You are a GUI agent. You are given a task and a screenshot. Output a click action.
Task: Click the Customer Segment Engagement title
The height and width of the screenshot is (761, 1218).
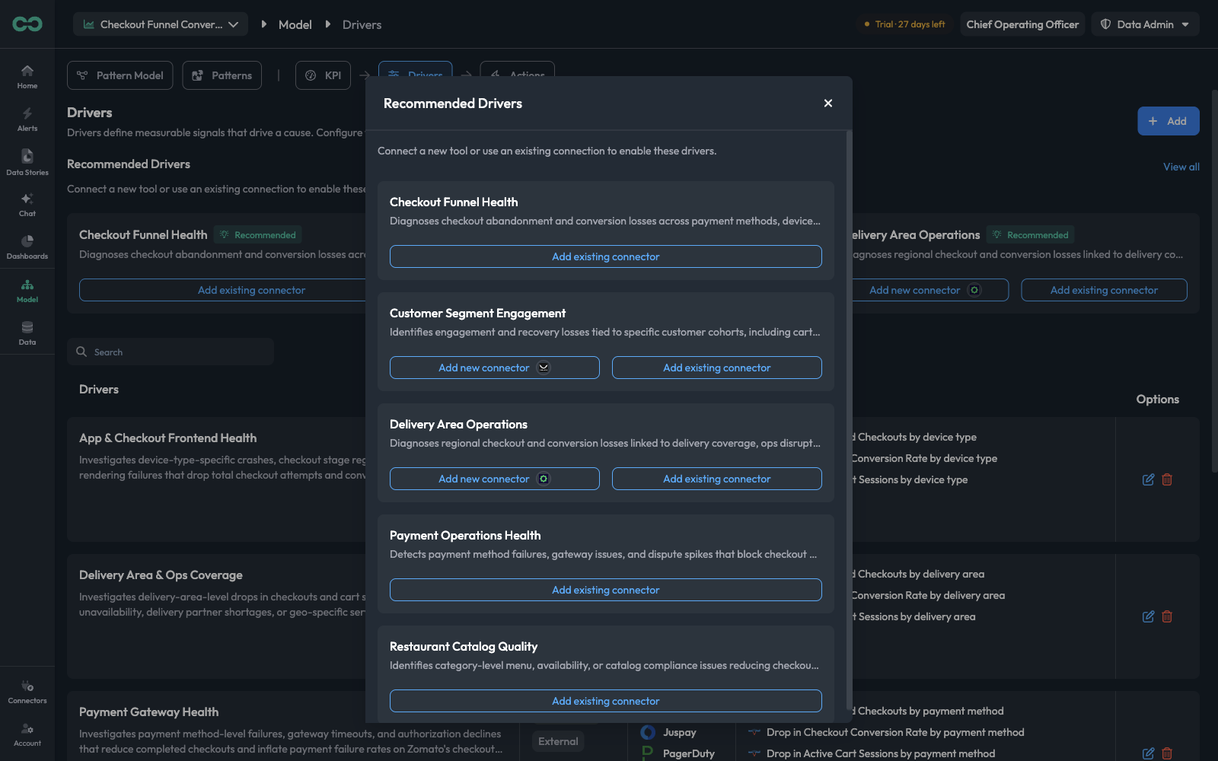pos(477,313)
